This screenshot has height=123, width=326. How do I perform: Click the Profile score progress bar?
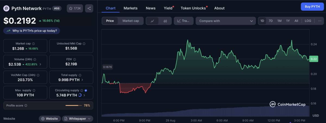click(74, 105)
